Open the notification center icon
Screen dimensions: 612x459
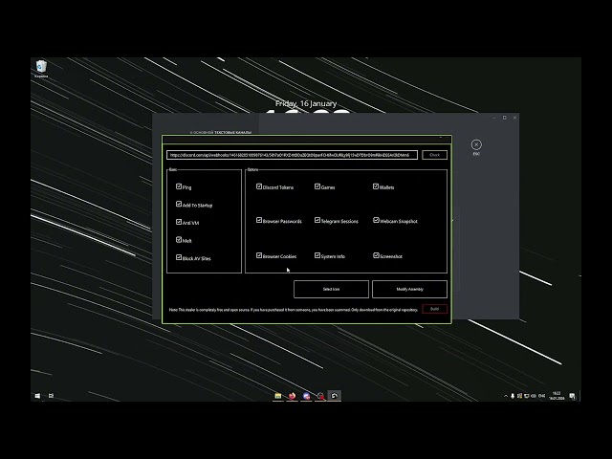pyautogui.click(x=572, y=396)
